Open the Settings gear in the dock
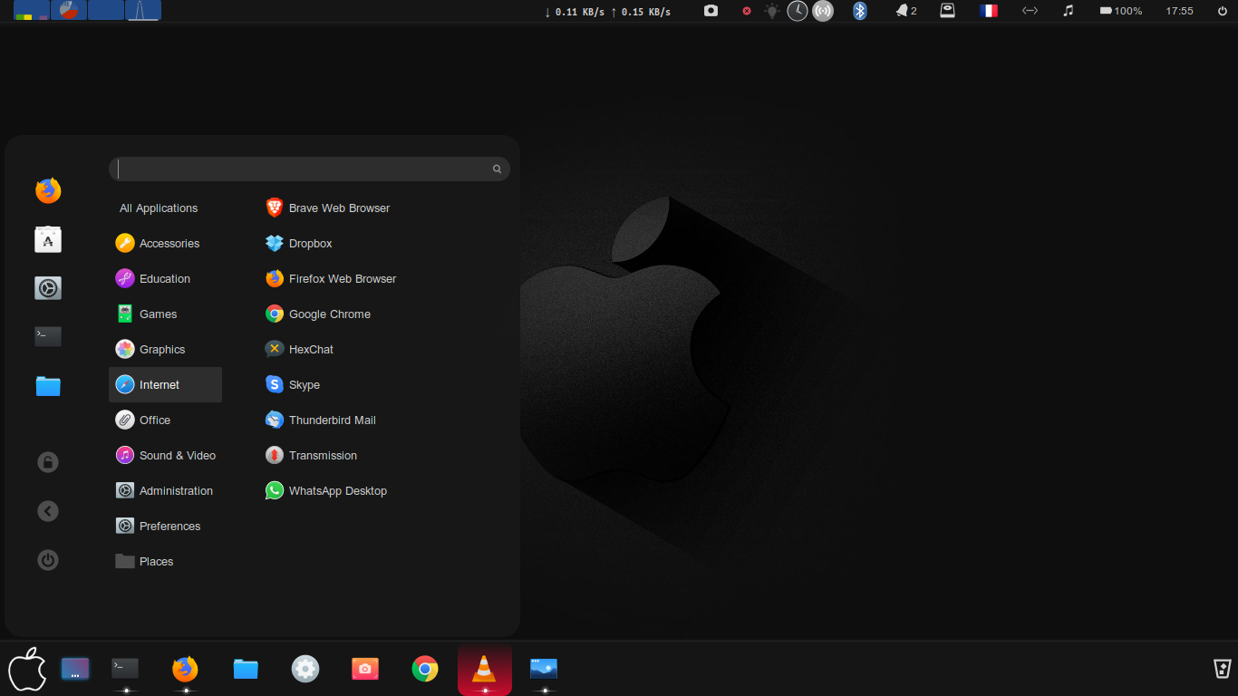The width and height of the screenshot is (1238, 696). tap(305, 669)
